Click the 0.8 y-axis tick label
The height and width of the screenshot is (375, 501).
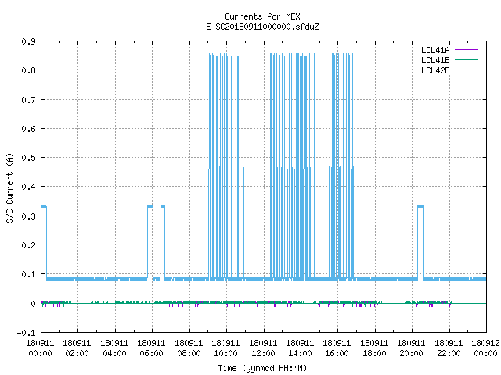(28, 70)
